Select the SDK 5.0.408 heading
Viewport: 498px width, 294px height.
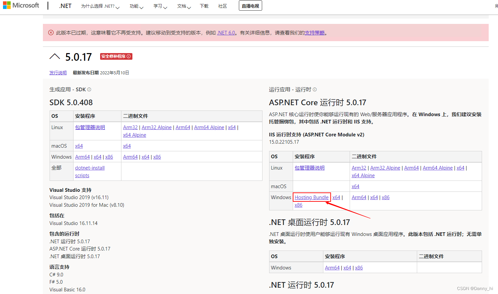(x=71, y=103)
